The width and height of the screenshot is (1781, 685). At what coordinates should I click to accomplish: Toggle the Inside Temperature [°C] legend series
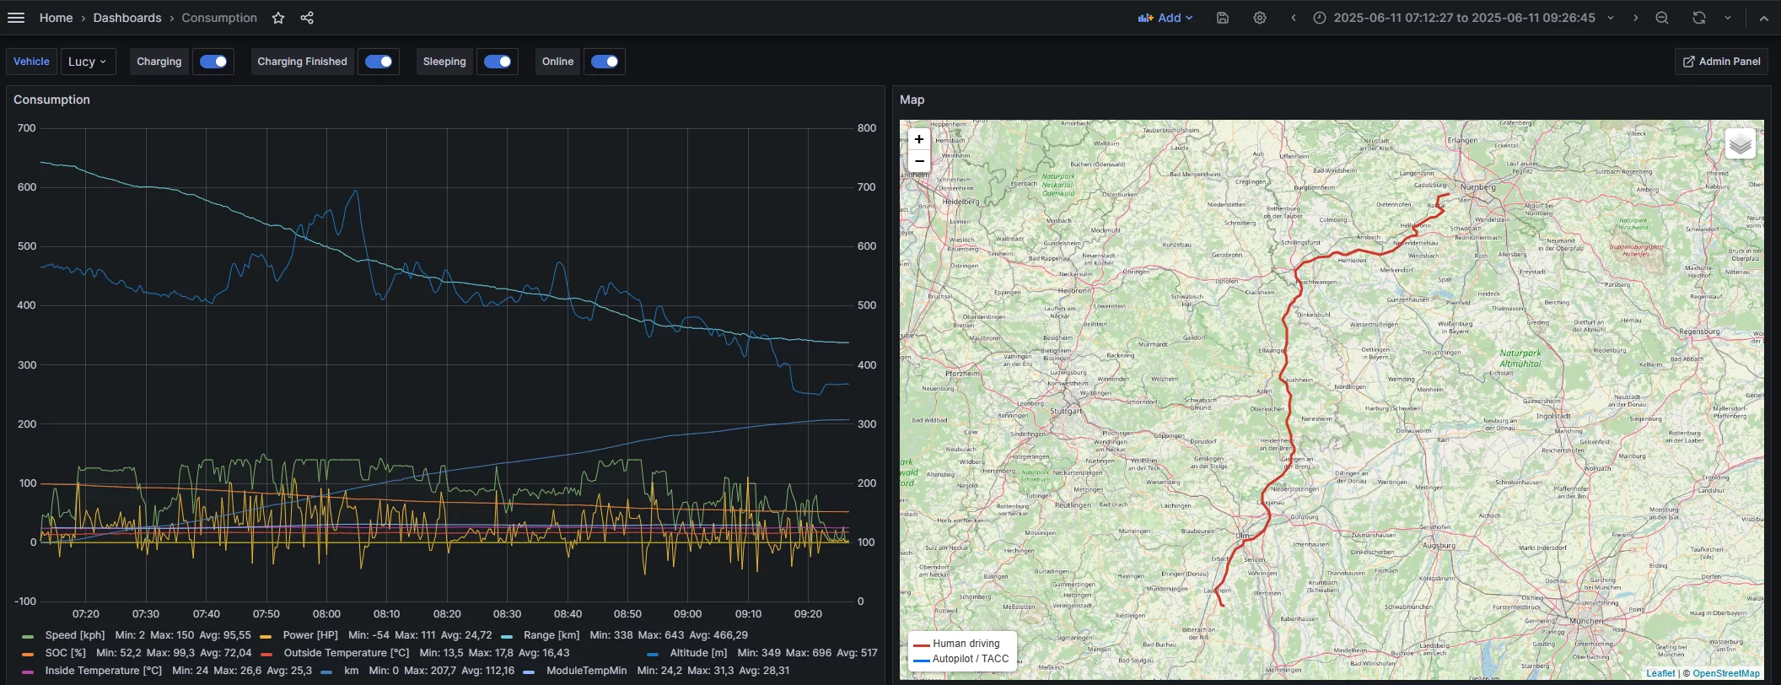[104, 671]
